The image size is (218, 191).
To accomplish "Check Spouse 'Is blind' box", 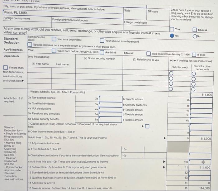I will [194, 55].
